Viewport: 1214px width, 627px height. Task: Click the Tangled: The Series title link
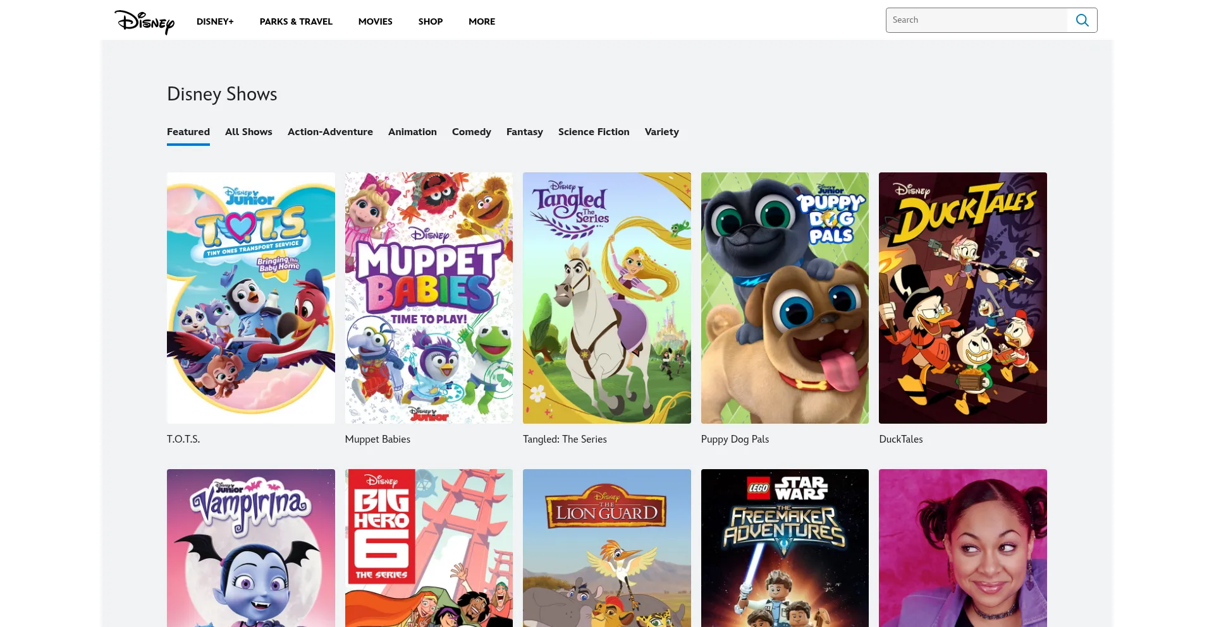pyautogui.click(x=565, y=439)
